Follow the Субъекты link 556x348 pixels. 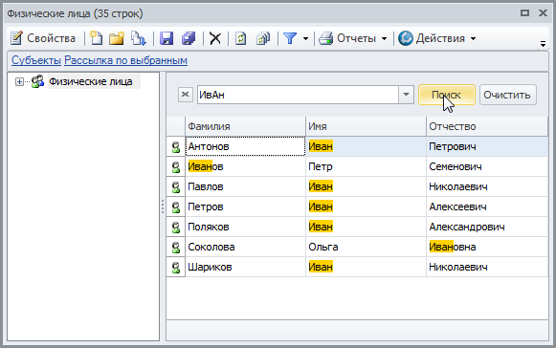coord(36,60)
